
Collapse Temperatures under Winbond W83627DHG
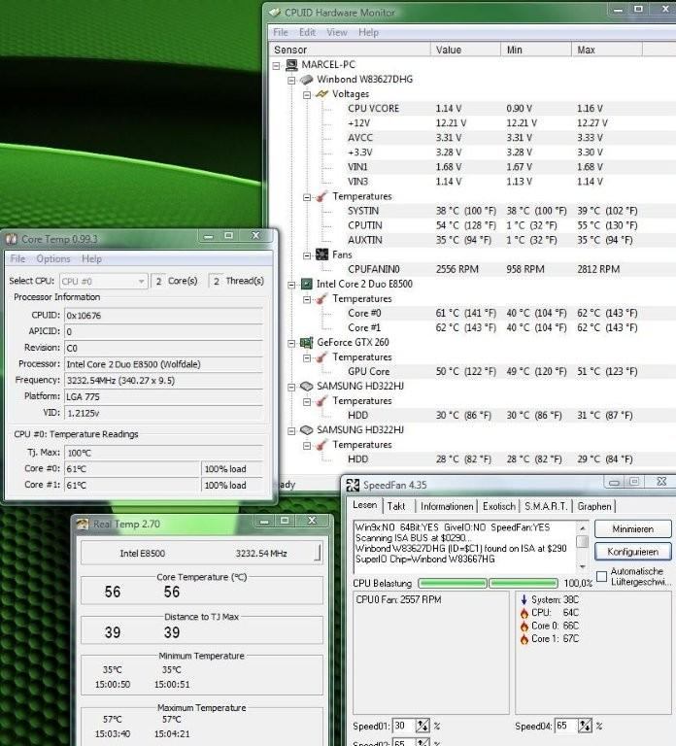(307, 197)
